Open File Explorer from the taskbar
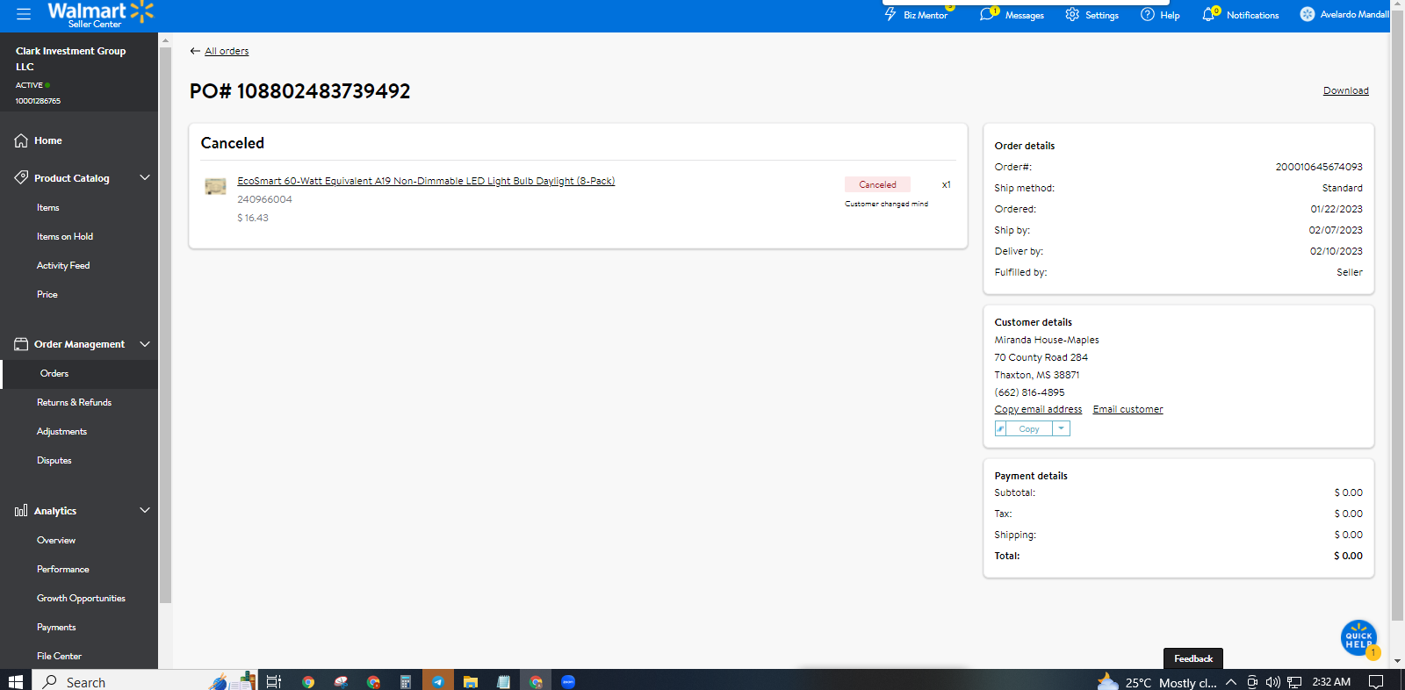The height and width of the screenshot is (690, 1405). pyautogui.click(x=471, y=681)
